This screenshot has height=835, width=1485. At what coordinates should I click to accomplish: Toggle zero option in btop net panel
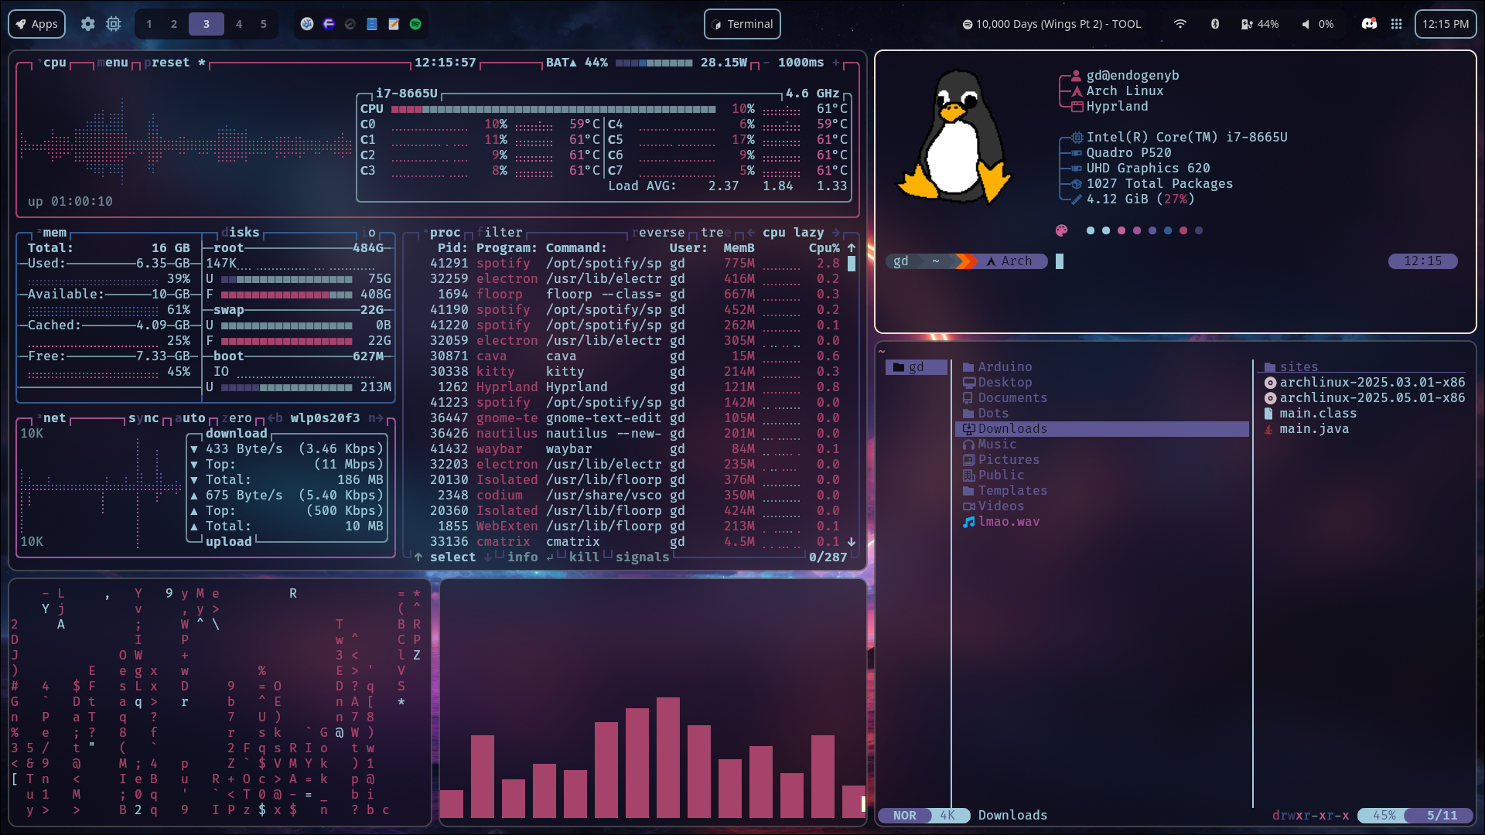pos(237,417)
